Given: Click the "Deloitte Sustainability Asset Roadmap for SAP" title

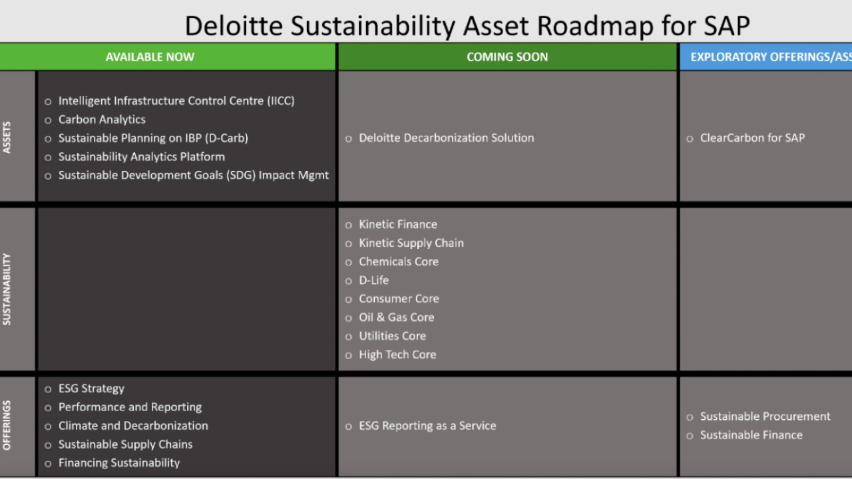Looking at the screenshot, I should point(467,26).
